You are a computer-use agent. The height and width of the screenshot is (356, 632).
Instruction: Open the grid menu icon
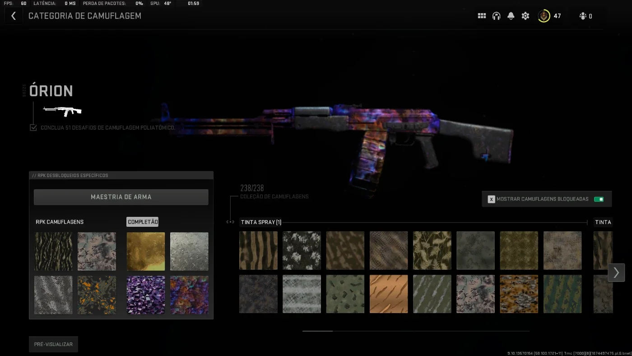point(482,16)
